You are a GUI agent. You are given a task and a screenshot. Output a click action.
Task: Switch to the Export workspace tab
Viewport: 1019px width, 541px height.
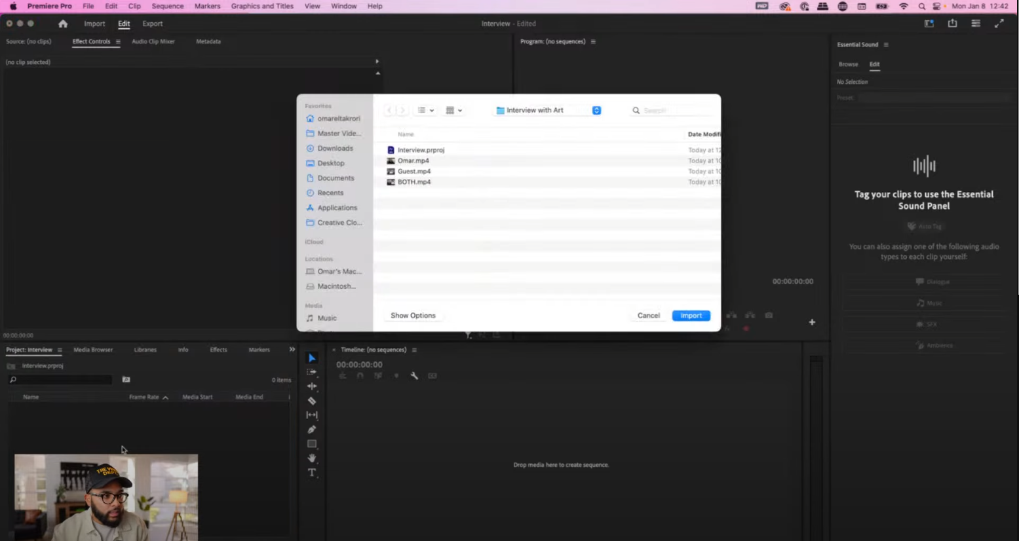click(x=153, y=24)
